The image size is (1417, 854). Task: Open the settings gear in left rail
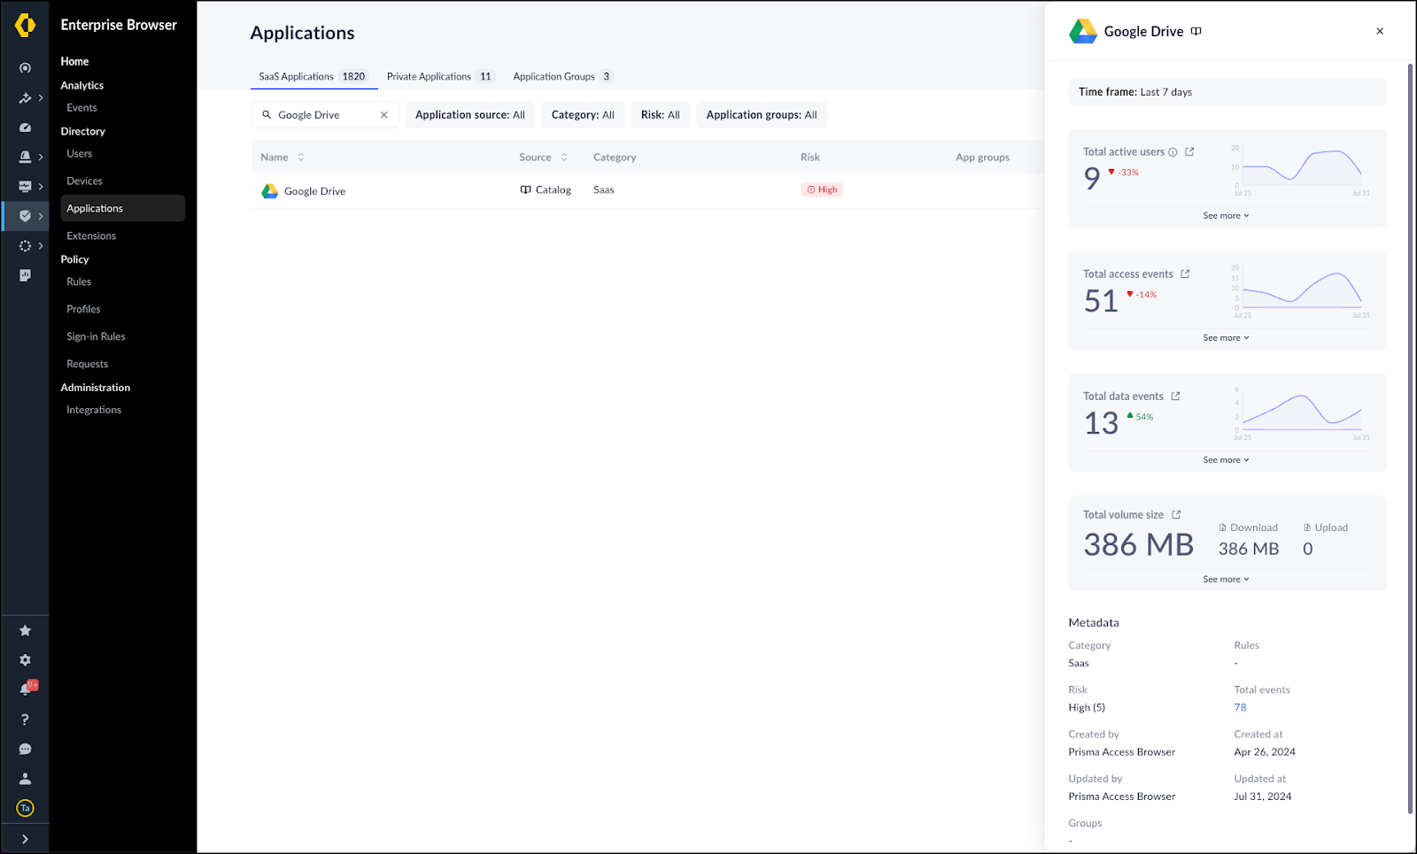[x=25, y=660]
